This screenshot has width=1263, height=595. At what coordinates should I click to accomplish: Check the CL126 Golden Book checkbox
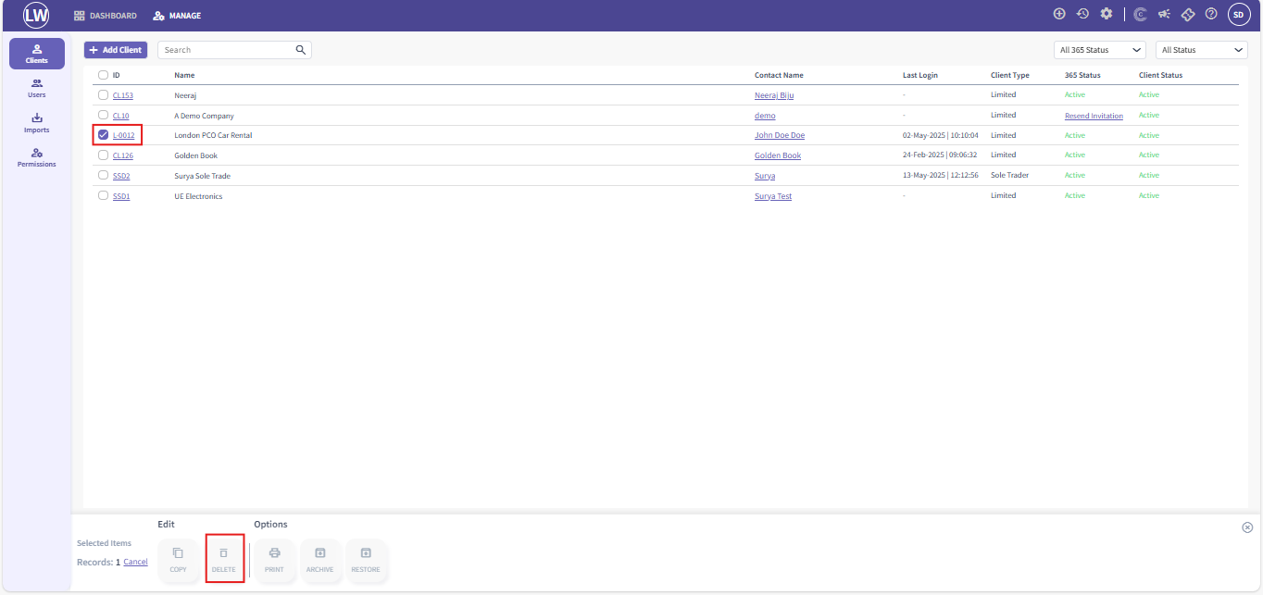pos(104,155)
